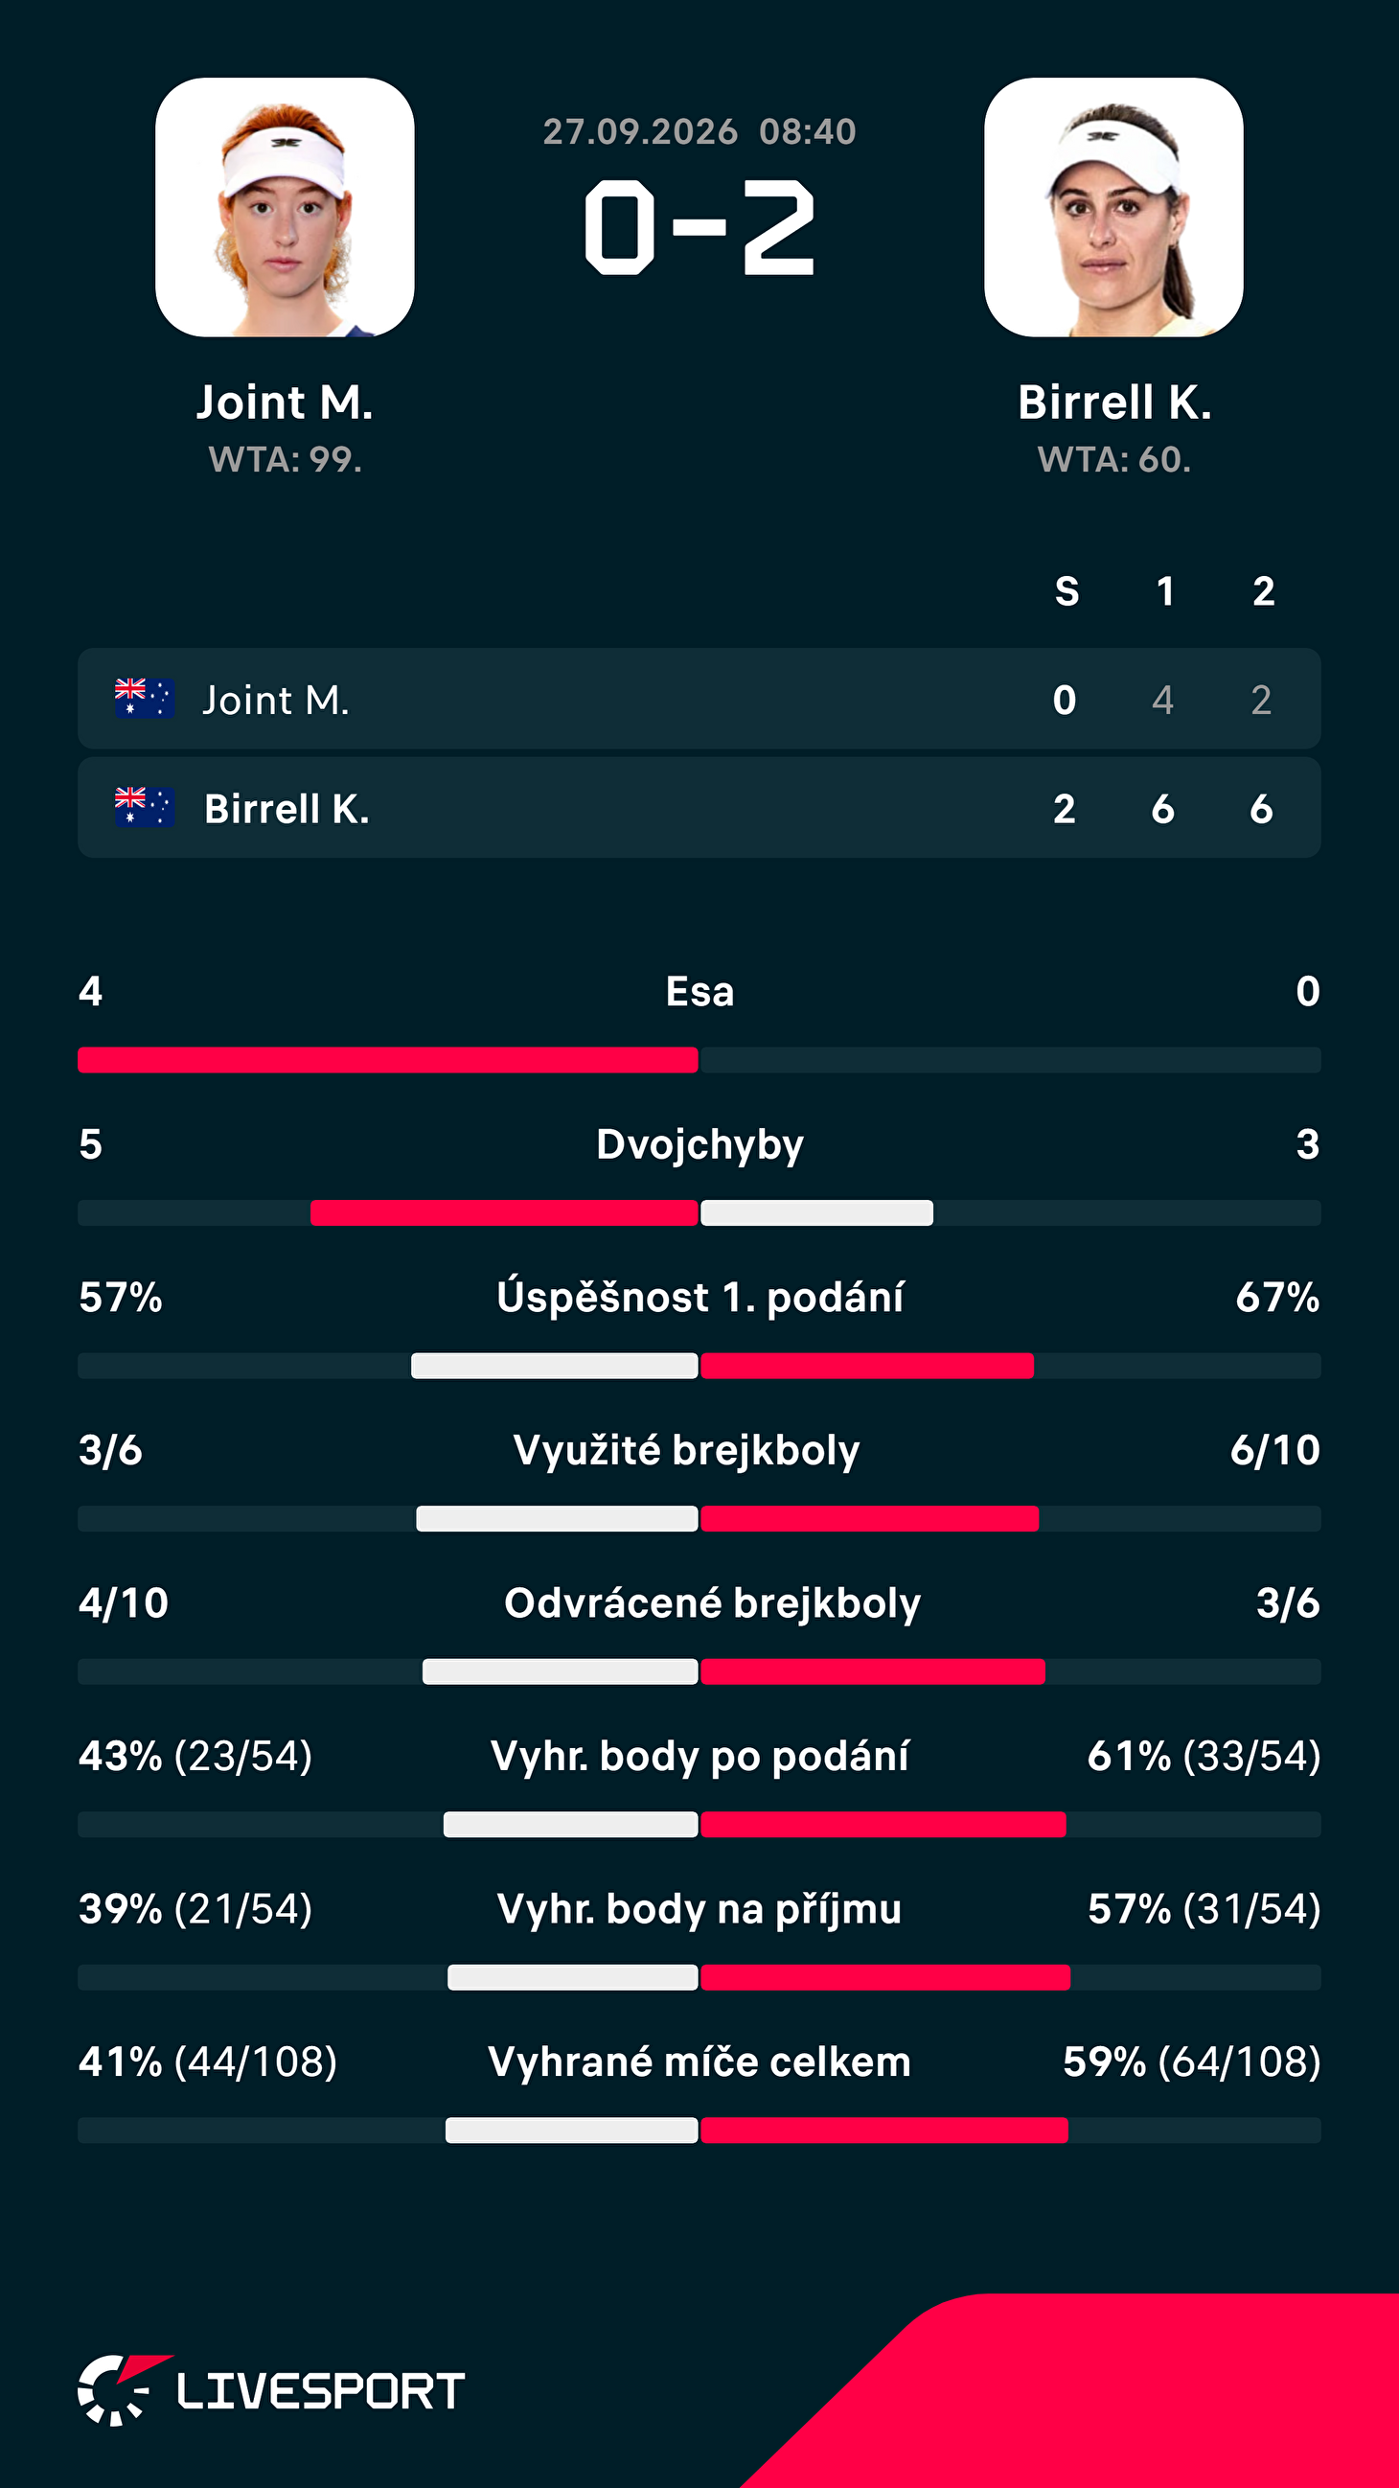The height and width of the screenshot is (2488, 1399).
Task: Click the red Esa stat bar
Action: [x=388, y=1060]
